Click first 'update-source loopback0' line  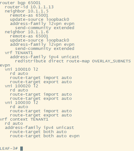(x=40, y=20)
